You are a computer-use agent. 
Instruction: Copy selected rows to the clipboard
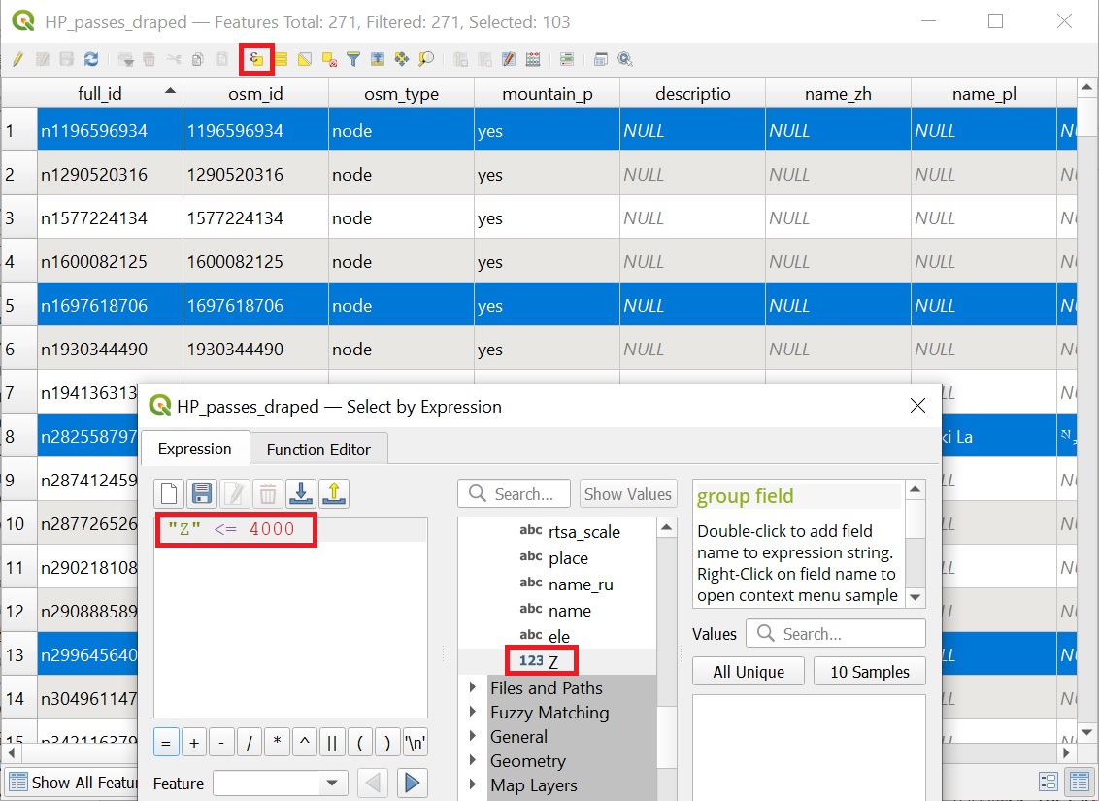198,59
